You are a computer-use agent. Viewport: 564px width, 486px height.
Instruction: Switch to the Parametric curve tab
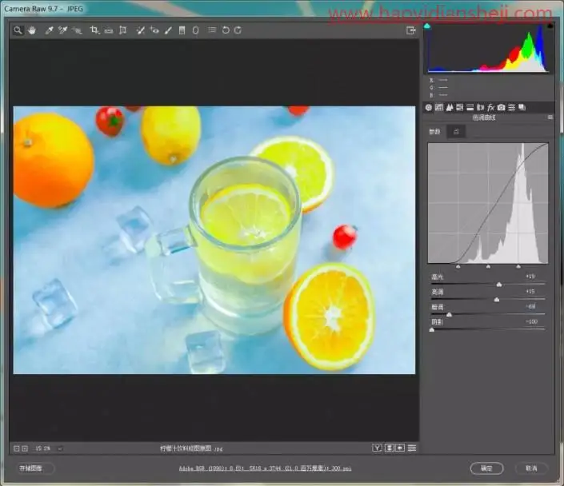(434, 132)
